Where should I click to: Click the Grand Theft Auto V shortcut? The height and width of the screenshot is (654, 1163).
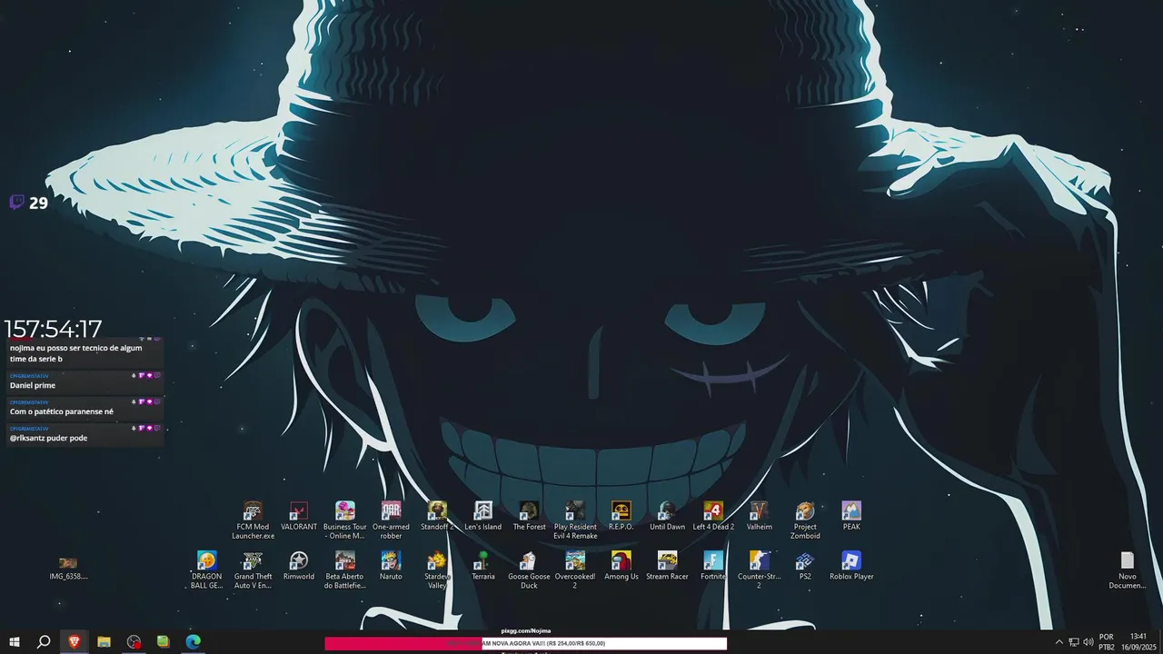tap(253, 570)
